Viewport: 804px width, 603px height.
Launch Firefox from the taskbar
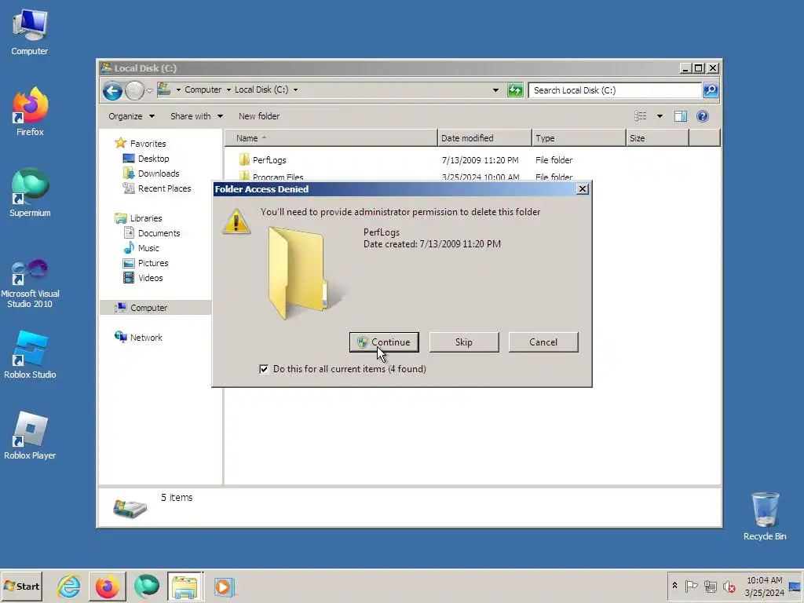(107, 587)
